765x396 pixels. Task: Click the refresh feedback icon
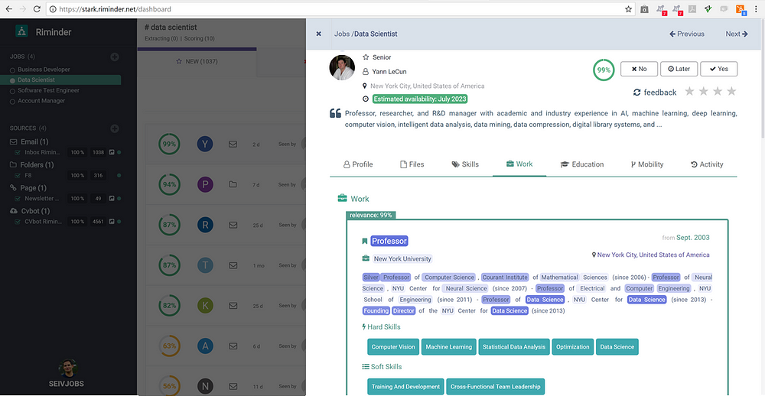[636, 93]
